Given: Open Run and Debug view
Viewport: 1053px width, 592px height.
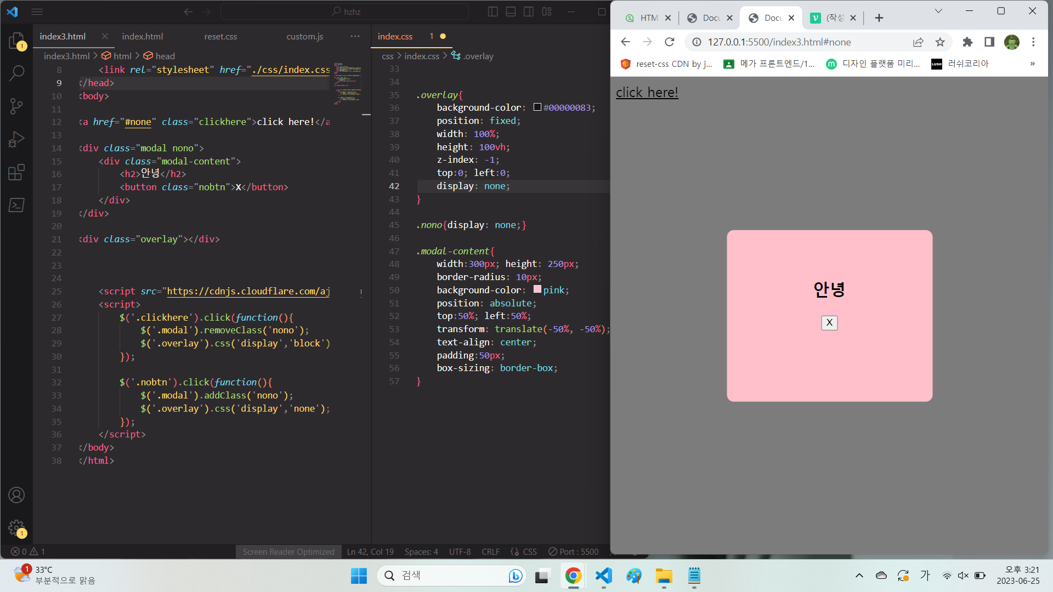Looking at the screenshot, I should pos(16,139).
